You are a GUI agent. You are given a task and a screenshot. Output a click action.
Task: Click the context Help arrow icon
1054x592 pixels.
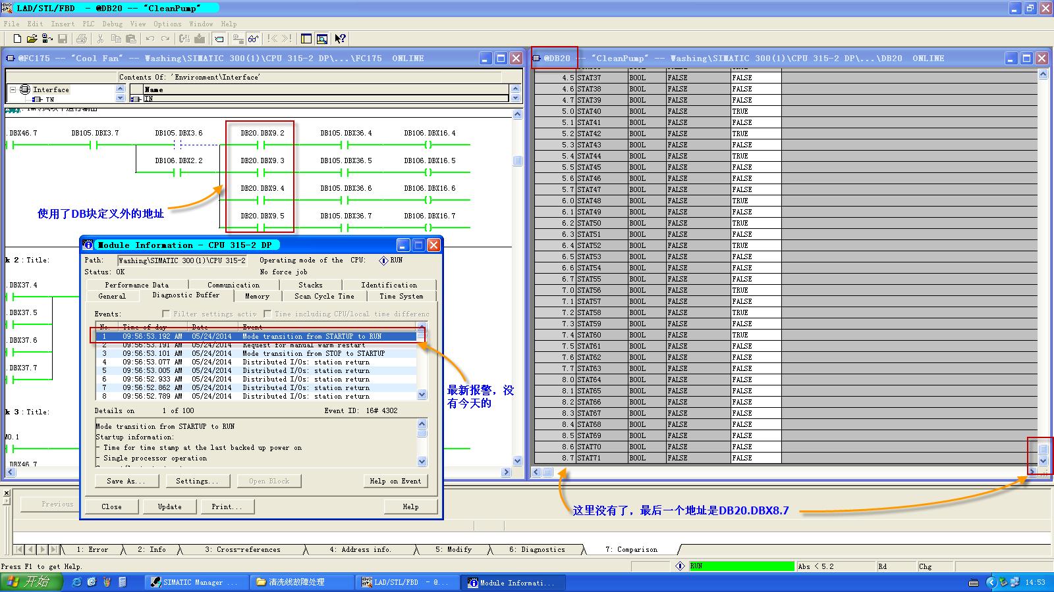pos(340,39)
